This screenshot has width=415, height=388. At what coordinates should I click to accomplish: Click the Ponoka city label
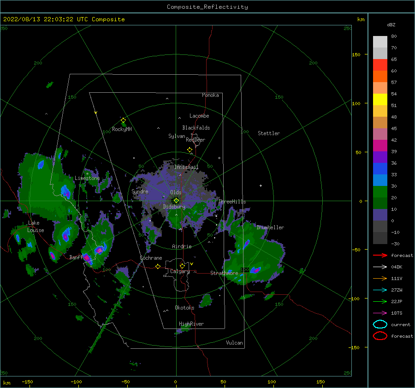pyautogui.click(x=210, y=95)
